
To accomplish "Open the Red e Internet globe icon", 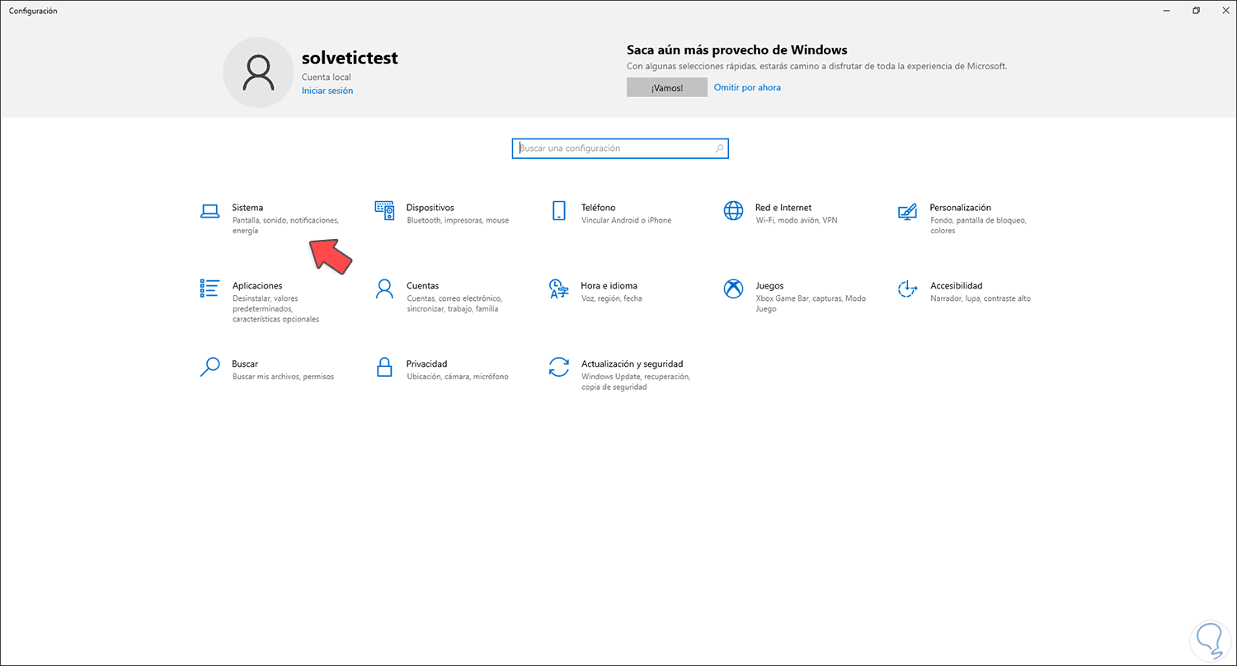I will tap(733, 211).
